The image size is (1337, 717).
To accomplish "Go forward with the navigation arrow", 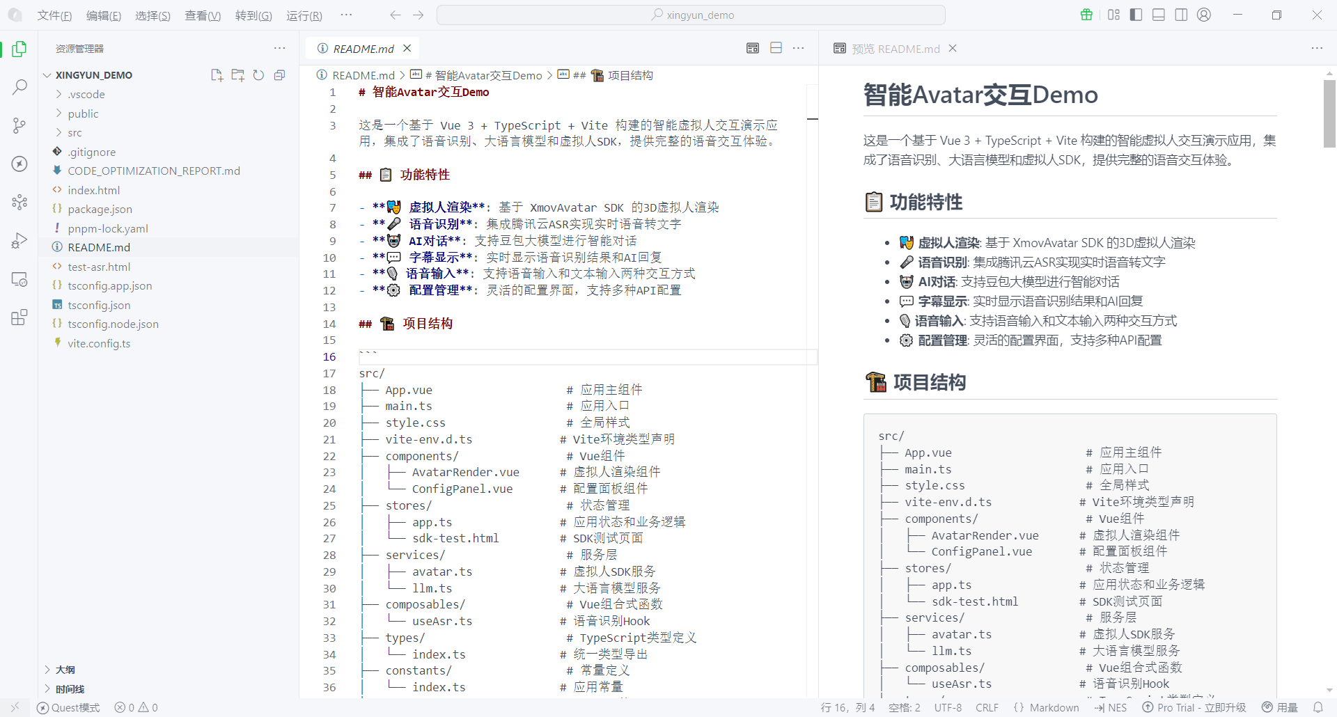I will point(418,15).
